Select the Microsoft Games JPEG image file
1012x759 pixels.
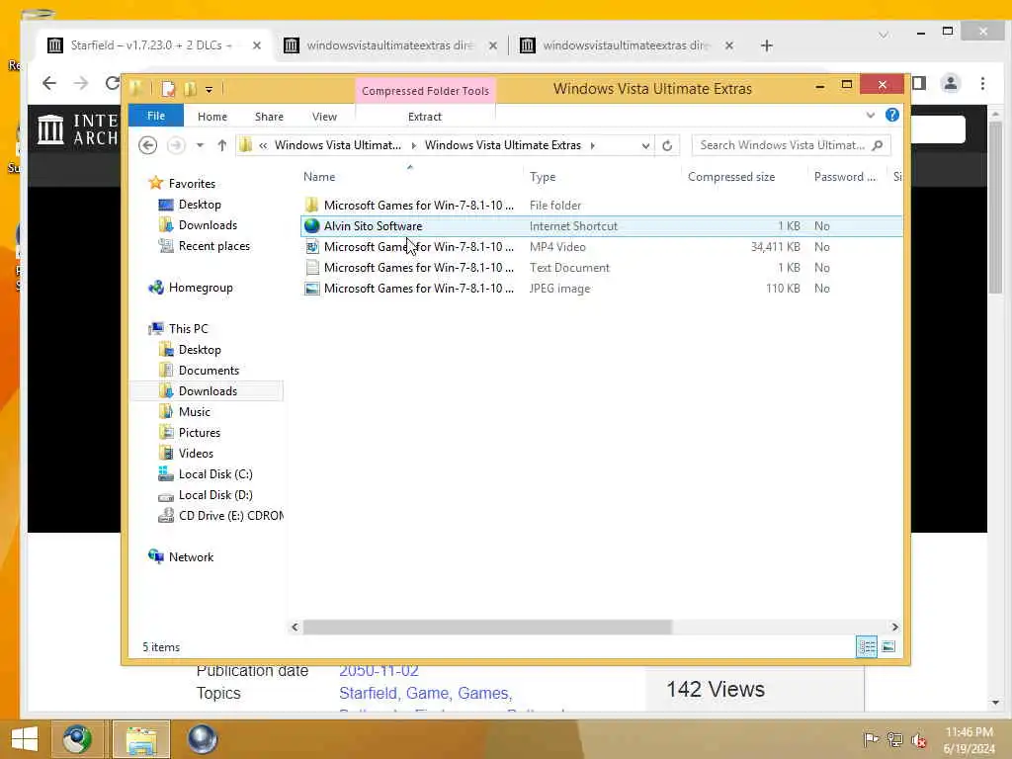pyautogui.click(x=601, y=289)
